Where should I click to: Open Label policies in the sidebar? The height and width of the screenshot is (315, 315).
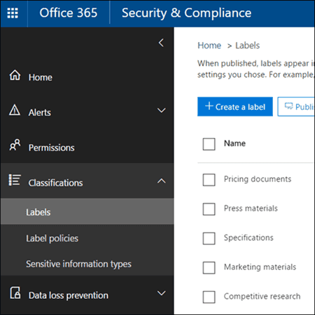52,239
